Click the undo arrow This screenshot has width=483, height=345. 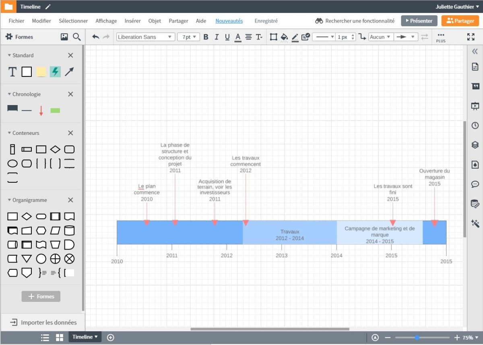click(x=95, y=37)
